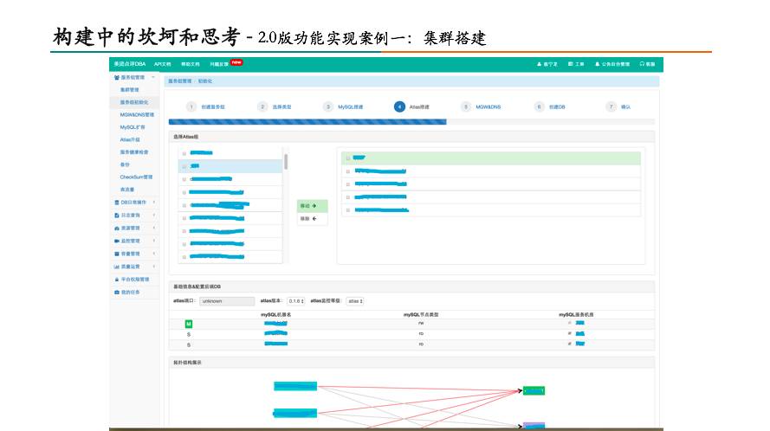Click the 服务组管理 sidebar icon
The width and height of the screenshot is (770, 431).
pyautogui.click(x=116, y=78)
